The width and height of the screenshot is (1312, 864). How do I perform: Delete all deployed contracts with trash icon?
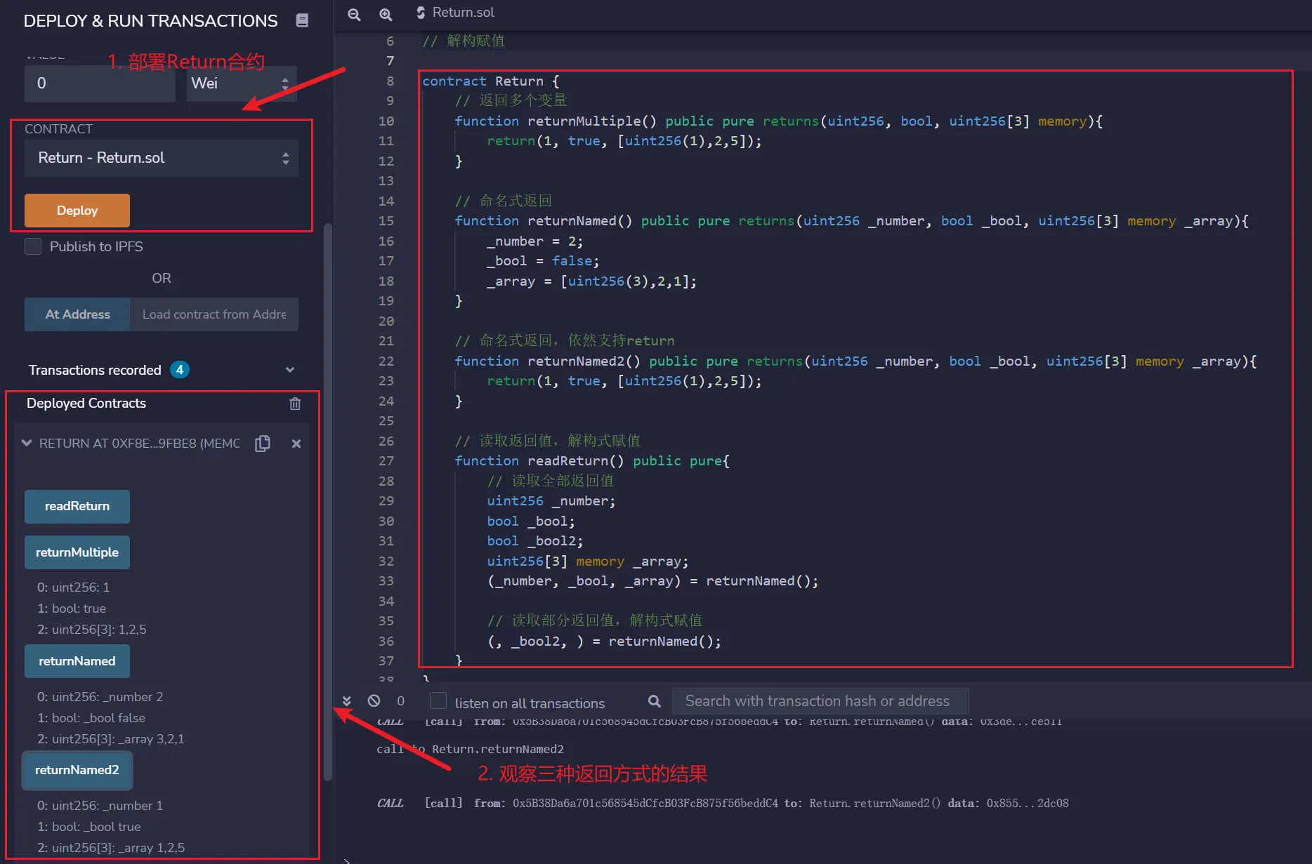point(295,404)
